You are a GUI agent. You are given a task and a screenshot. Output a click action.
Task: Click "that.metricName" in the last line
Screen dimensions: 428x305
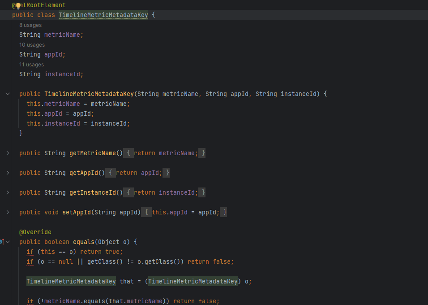point(135,301)
